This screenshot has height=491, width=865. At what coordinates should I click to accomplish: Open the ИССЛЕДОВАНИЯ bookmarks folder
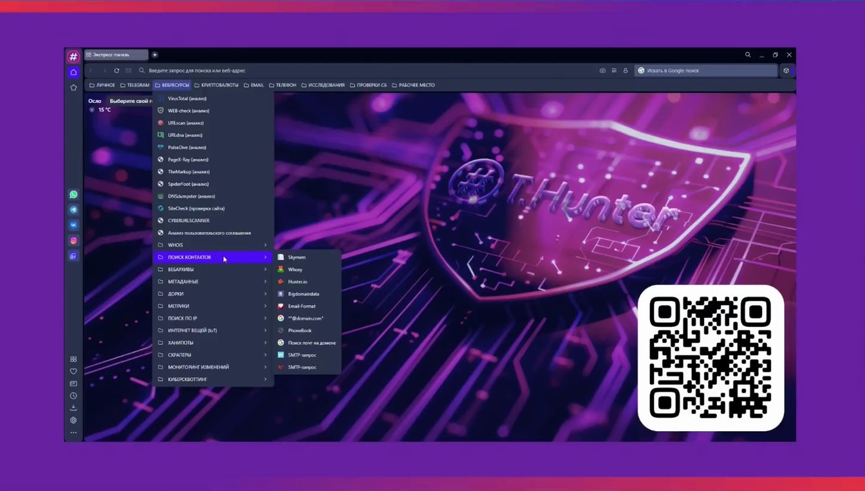322,85
